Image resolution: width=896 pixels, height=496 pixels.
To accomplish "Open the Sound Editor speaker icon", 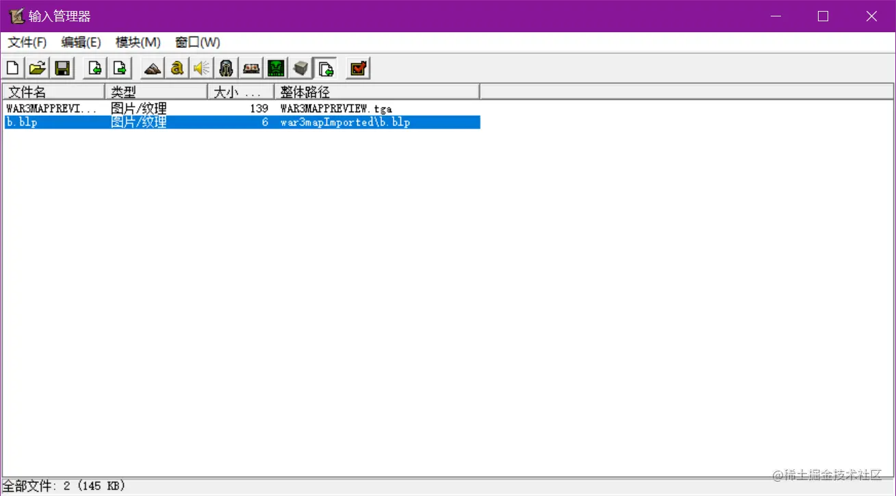I will click(202, 68).
